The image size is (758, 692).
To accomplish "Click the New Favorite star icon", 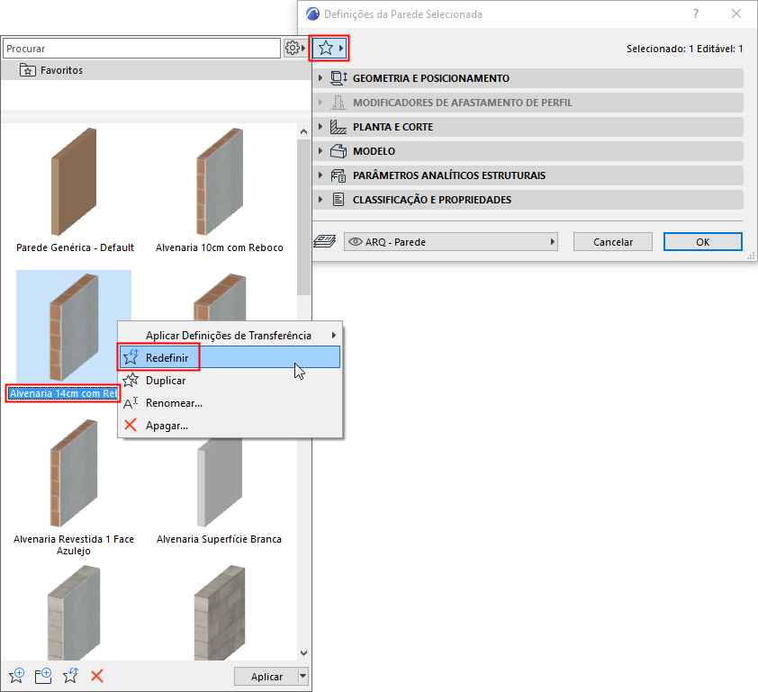I will pyautogui.click(x=16, y=675).
